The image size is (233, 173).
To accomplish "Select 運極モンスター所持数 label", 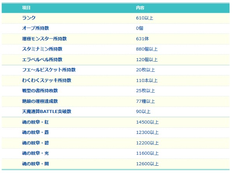I will point(44,39).
